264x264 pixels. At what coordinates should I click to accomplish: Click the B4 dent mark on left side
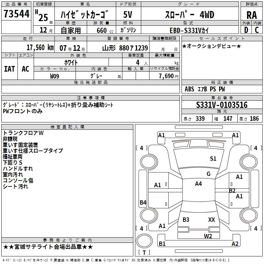(143, 203)
